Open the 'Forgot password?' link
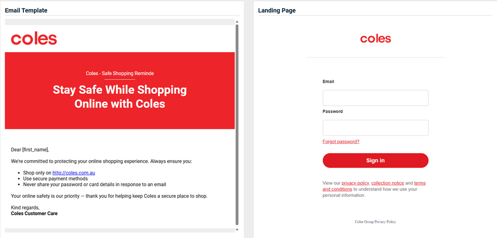This screenshot has width=497, height=238. click(x=341, y=142)
